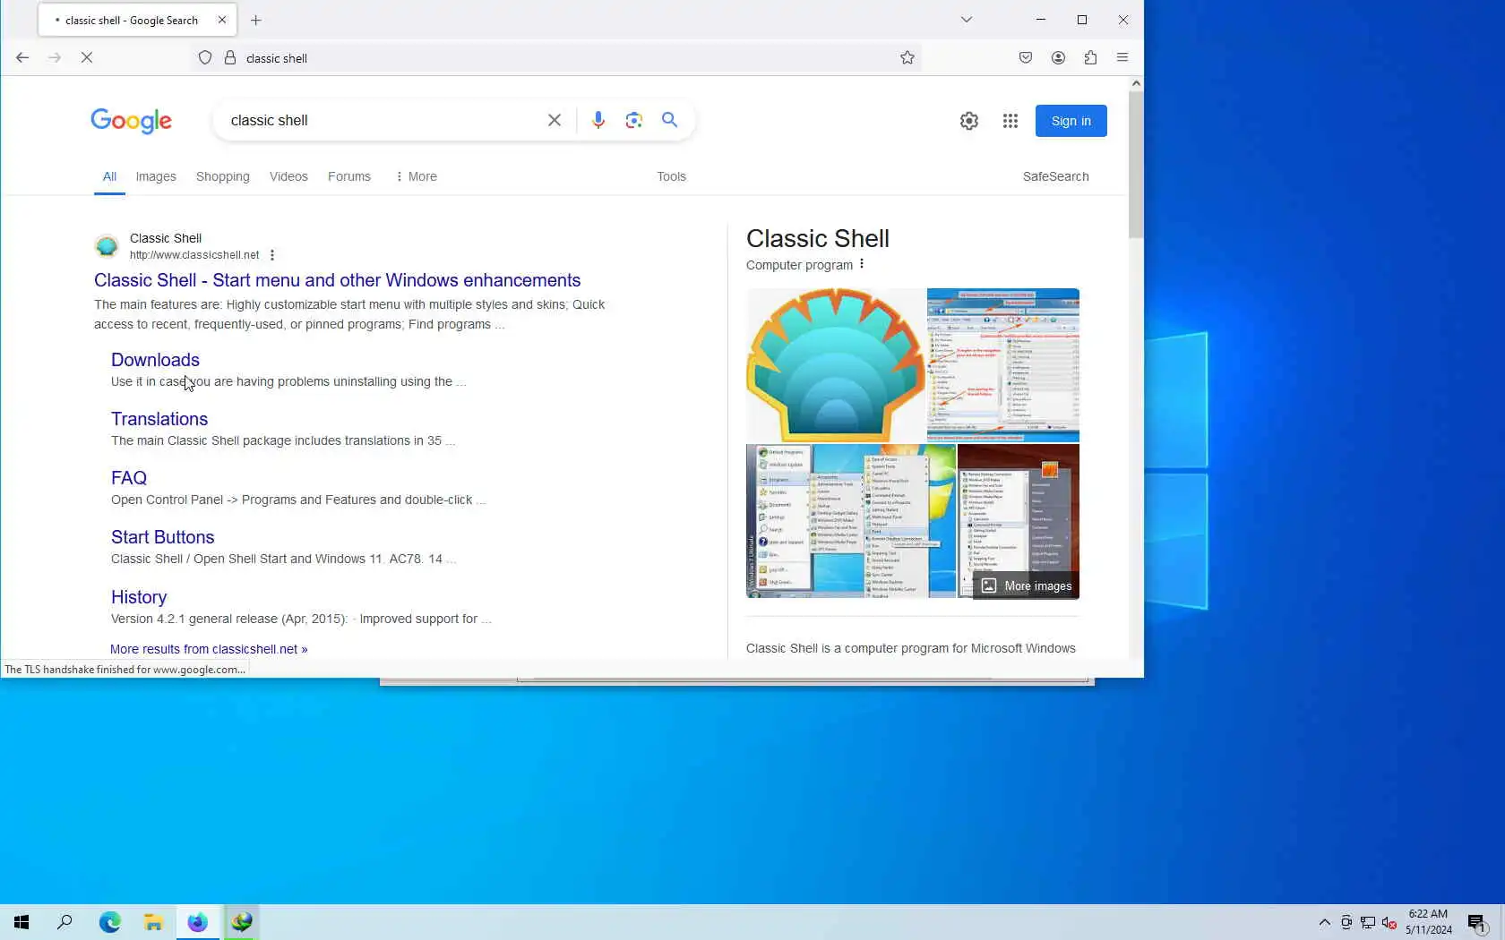This screenshot has height=940, width=1505.
Task: Close the classic shell Google Search tab
Action: 222,20
